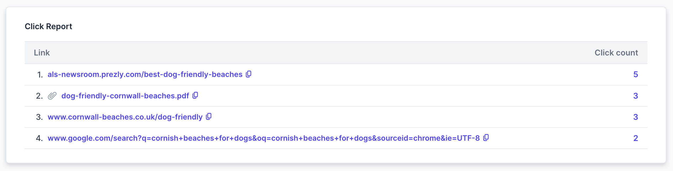Copy the dog-friendly-cornwall-beaches.pdf link

pyautogui.click(x=195, y=95)
